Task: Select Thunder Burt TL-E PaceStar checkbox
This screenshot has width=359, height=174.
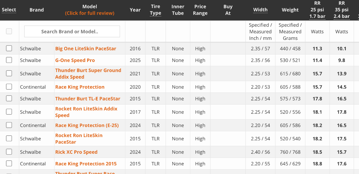Action: click(9, 98)
